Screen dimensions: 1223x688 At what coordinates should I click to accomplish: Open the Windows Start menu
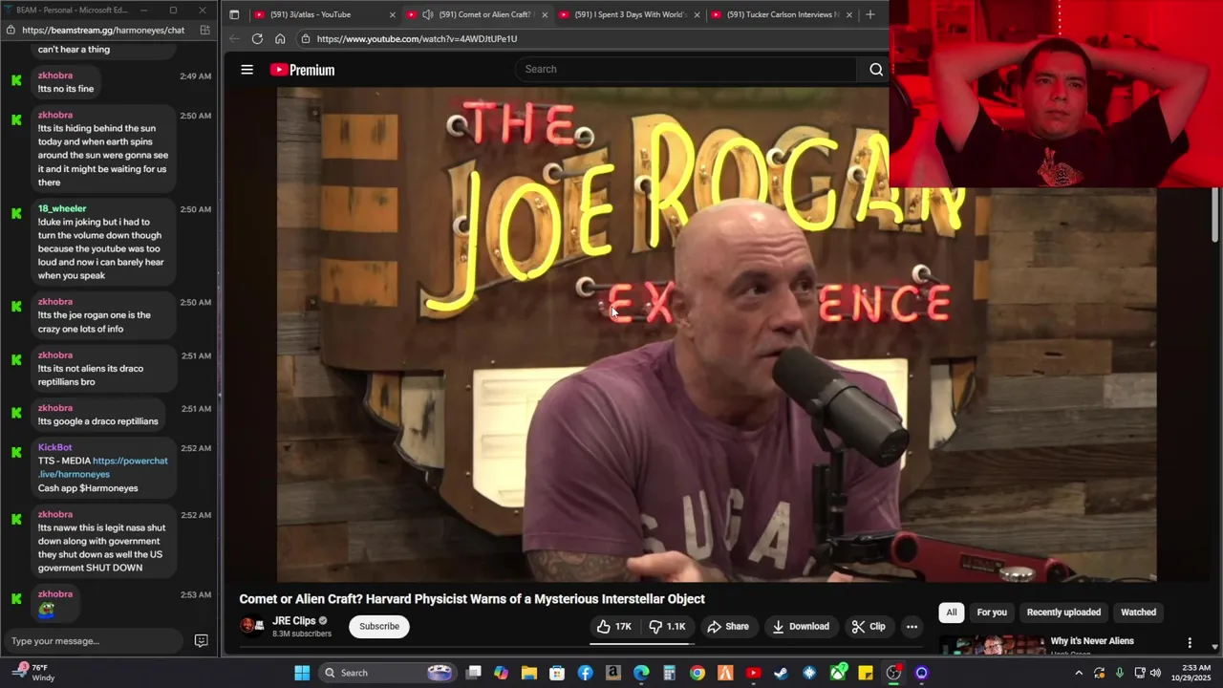tap(302, 673)
